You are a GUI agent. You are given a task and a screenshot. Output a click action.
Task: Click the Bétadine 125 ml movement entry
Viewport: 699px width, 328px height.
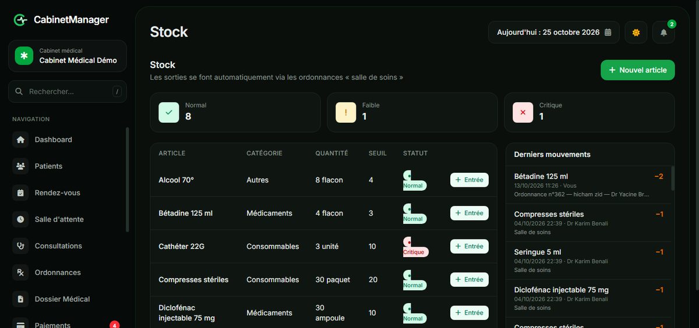(x=589, y=185)
